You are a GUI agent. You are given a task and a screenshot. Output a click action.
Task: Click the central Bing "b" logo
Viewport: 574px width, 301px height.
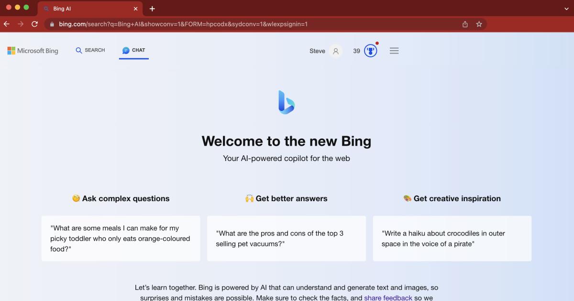point(287,102)
